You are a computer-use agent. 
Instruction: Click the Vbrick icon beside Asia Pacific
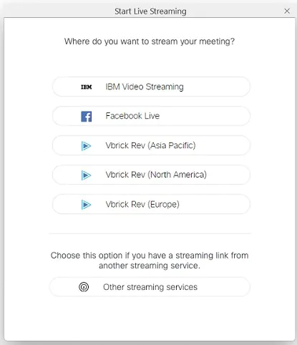[x=86, y=146]
